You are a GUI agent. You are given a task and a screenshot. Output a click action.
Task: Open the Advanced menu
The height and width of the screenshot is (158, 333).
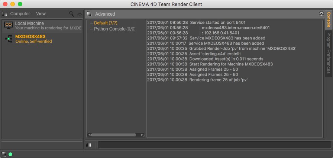click(x=105, y=14)
